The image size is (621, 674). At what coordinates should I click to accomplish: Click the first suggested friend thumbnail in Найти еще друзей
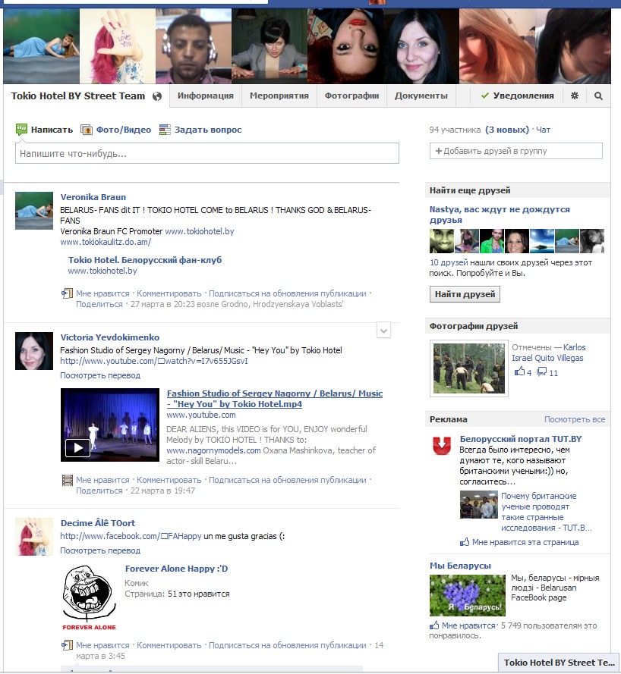coord(442,241)
